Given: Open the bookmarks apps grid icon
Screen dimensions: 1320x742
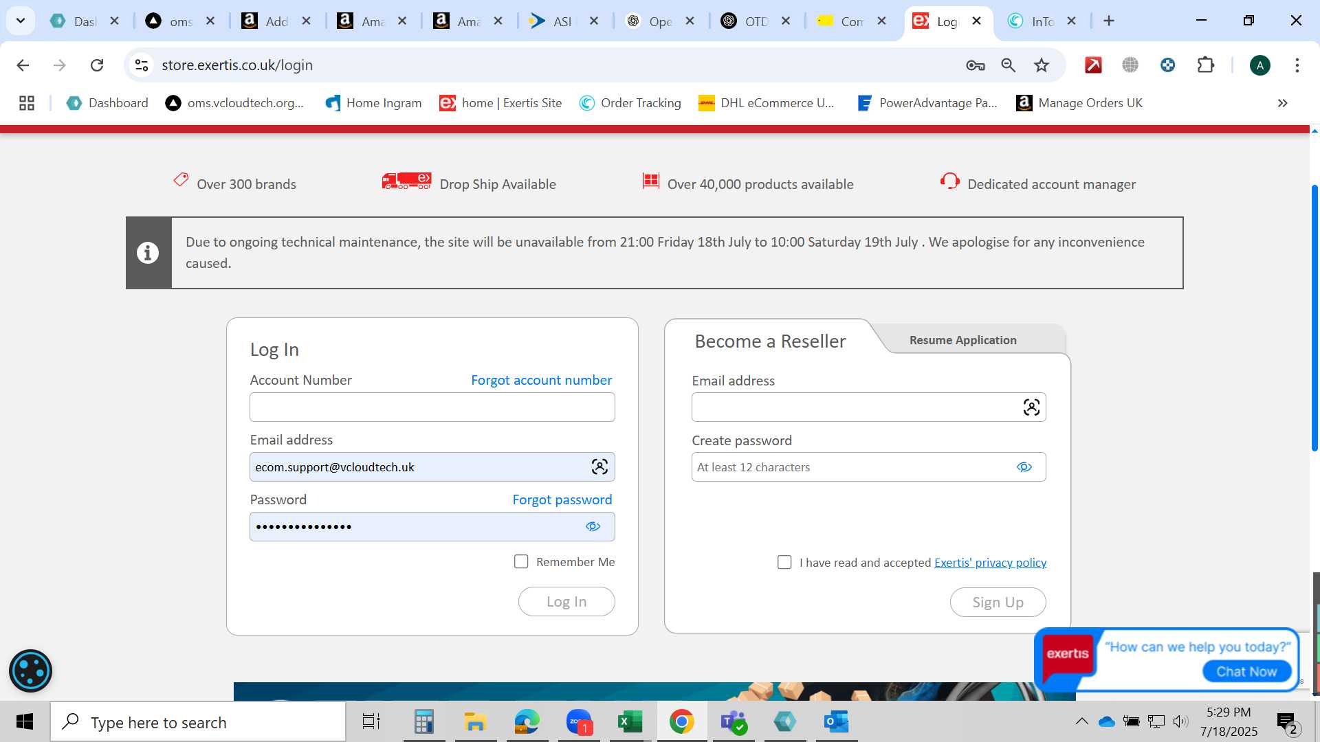Looking at the screenshot, I should 27,103.
